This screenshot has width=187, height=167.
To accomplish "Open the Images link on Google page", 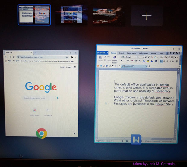I will (68, 67).
